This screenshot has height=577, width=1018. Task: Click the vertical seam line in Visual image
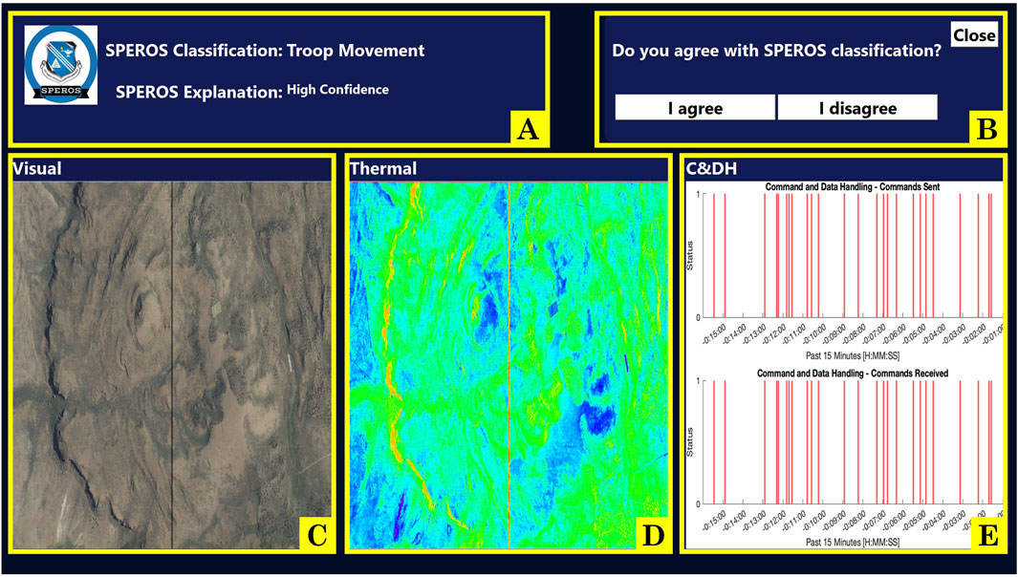click(171, 363)
